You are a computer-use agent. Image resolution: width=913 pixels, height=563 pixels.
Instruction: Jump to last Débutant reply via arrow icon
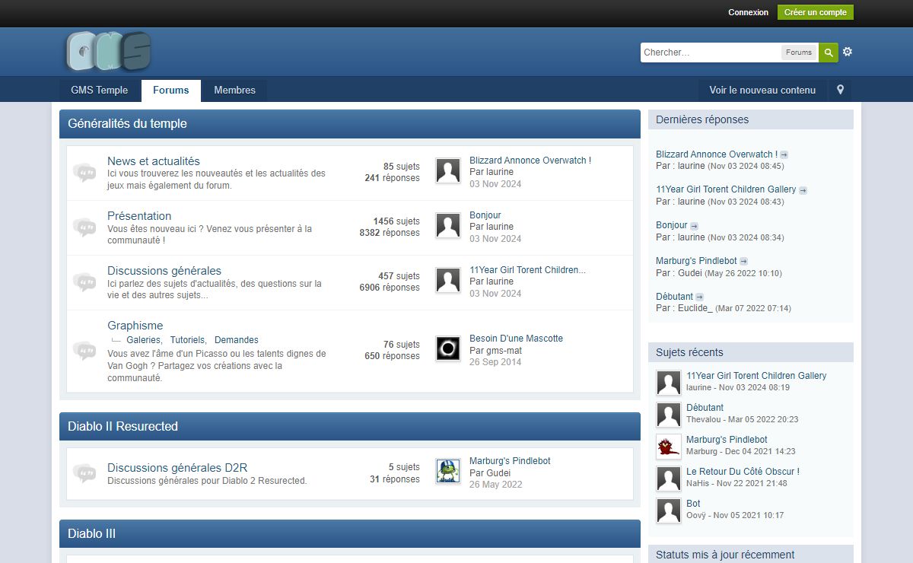[699, 297]
